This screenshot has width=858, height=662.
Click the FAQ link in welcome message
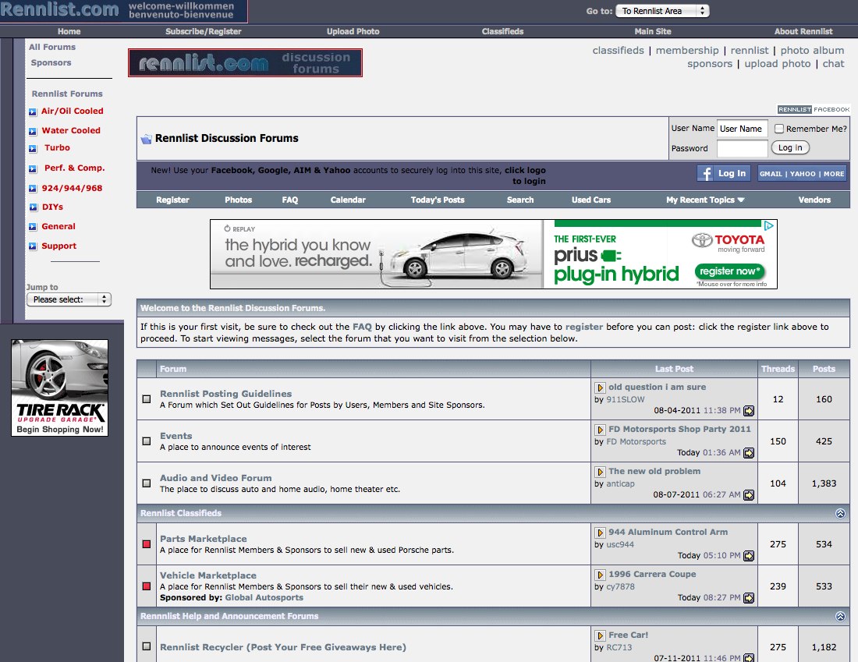(362, 327)
